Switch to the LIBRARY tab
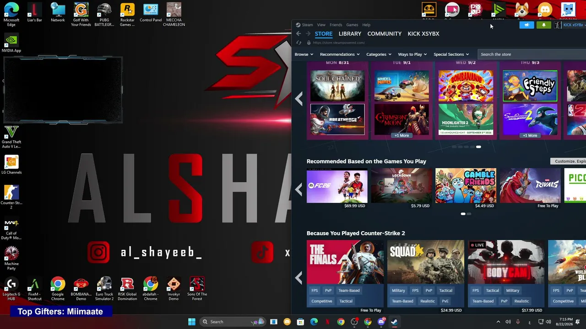The image size is (586, 329). click(x=350, y=34)
